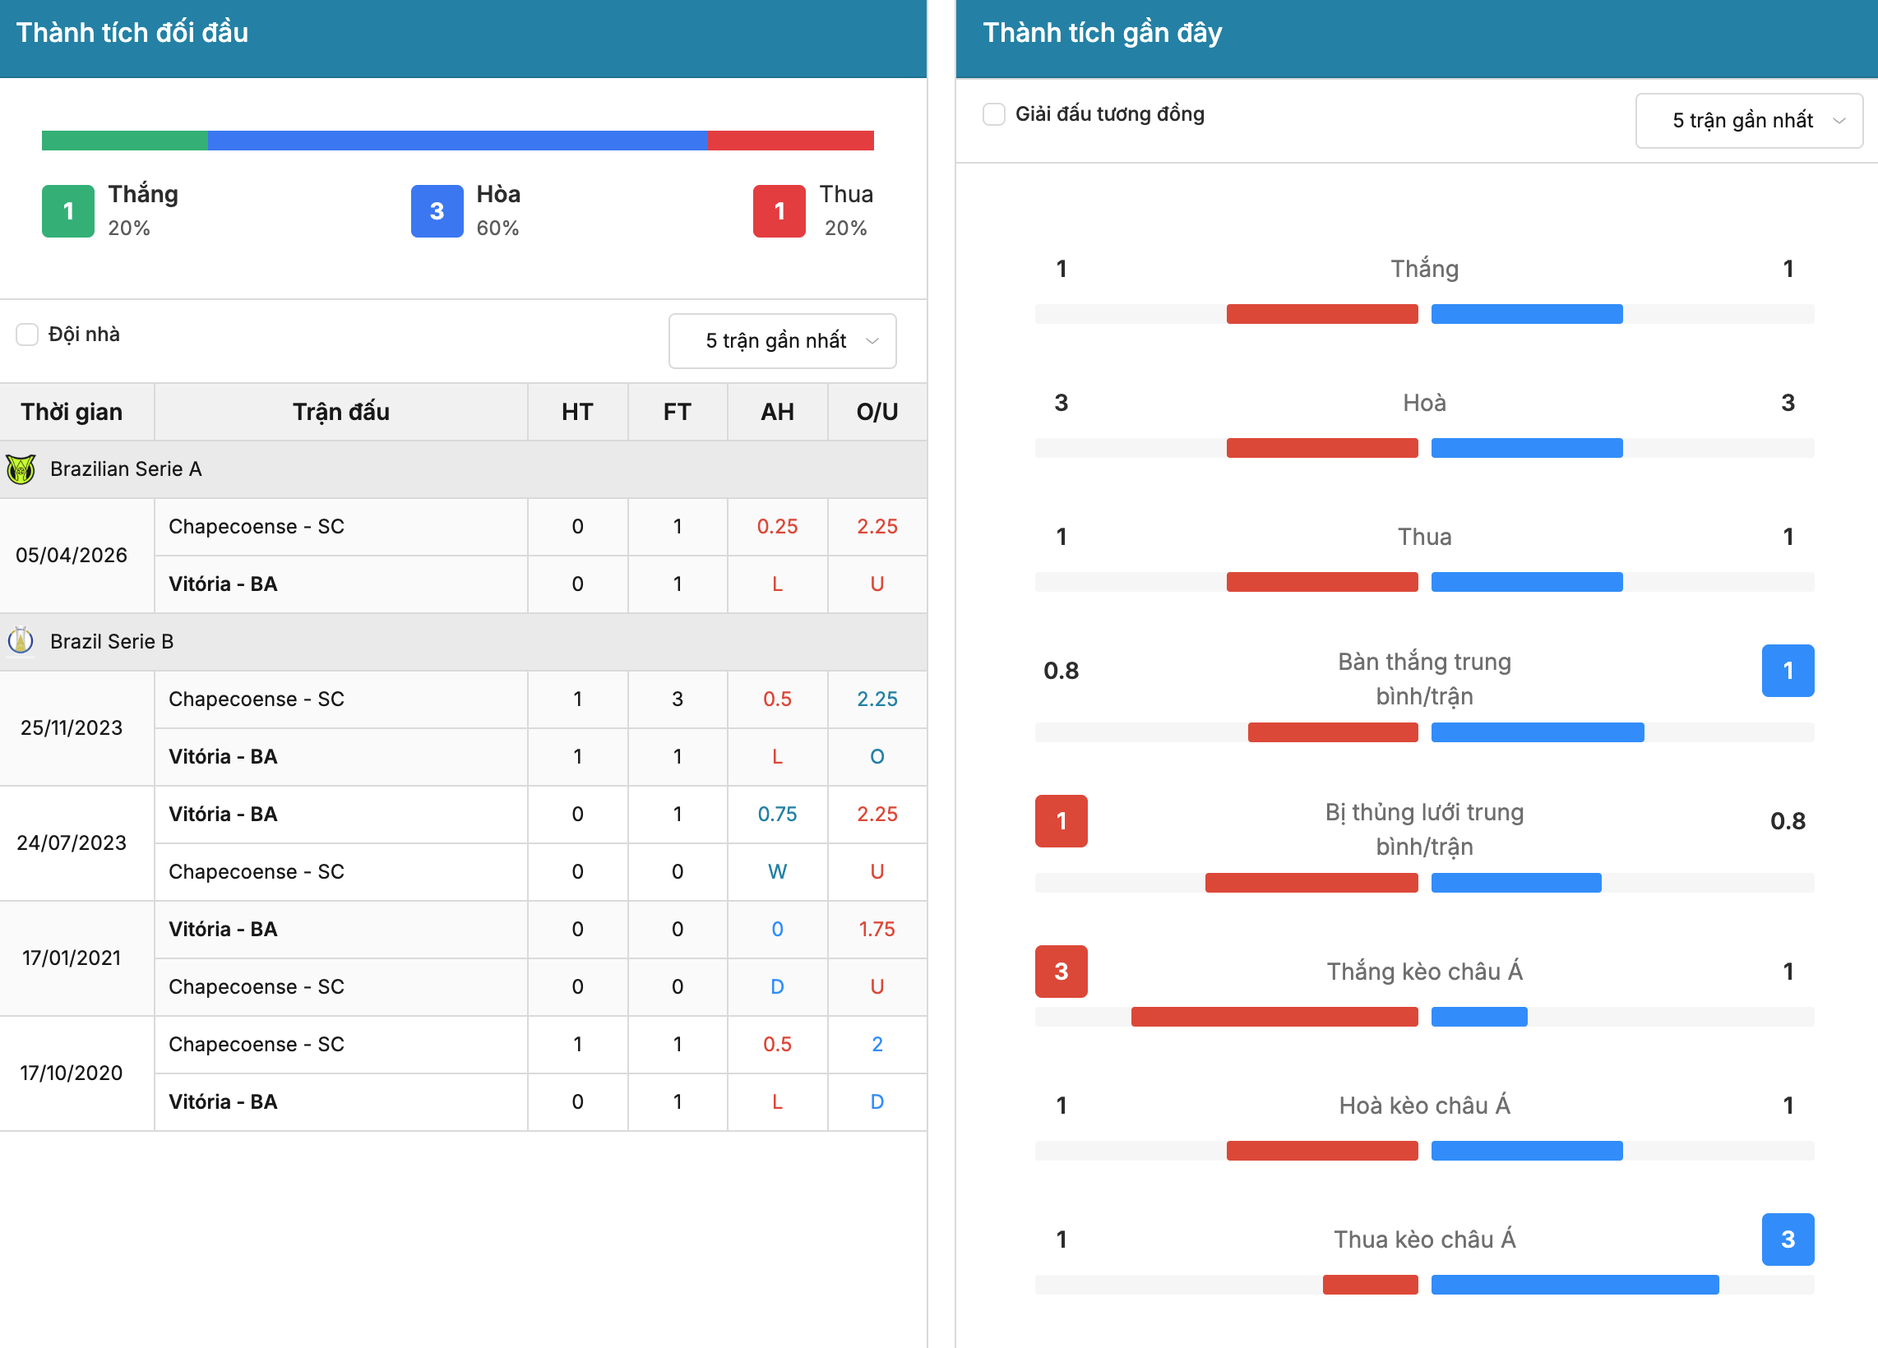This screenshot has width=1878, height=1348.
Task: Open the head-to-head 5 trận gần nhất dropdown
Action: pos(783,341)
